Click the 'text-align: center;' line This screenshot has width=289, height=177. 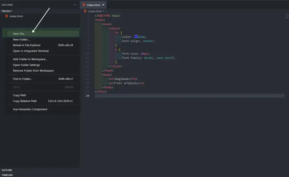pyautogui.click(x=138, y=41)
